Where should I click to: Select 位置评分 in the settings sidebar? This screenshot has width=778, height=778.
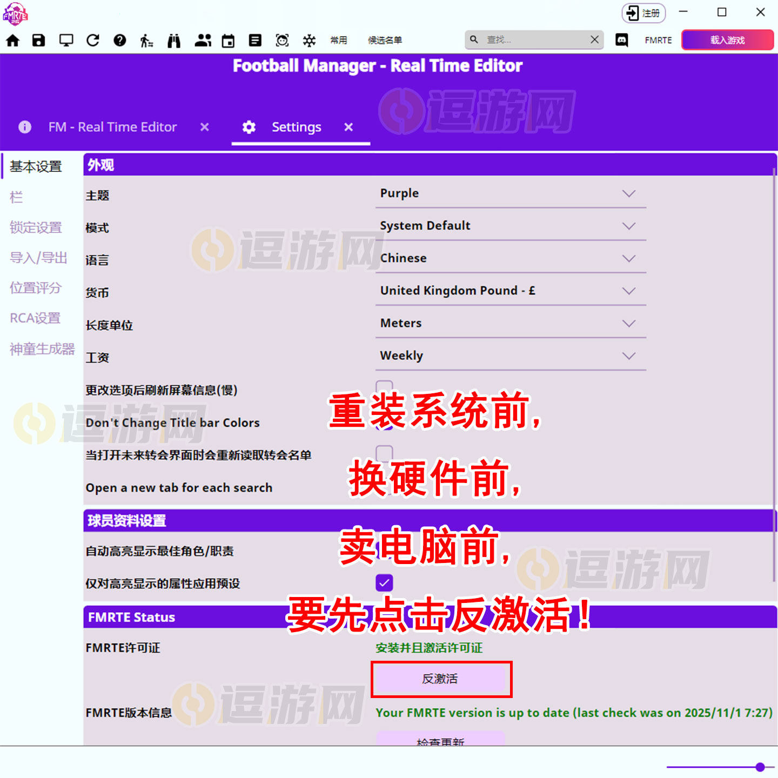36,288
